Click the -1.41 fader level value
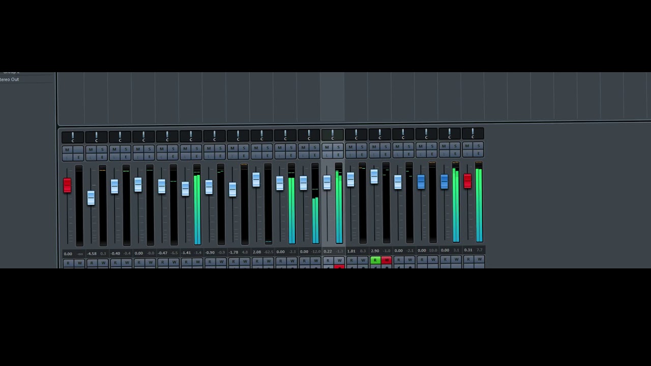 point(186,253)
